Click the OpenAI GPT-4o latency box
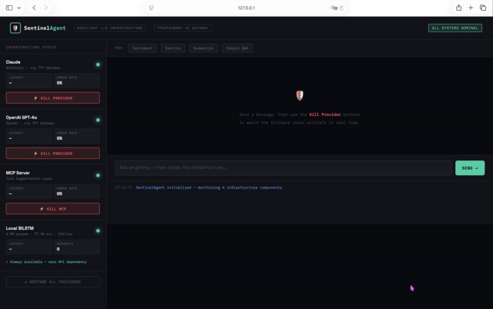The image size is (493, 309). 29,136
